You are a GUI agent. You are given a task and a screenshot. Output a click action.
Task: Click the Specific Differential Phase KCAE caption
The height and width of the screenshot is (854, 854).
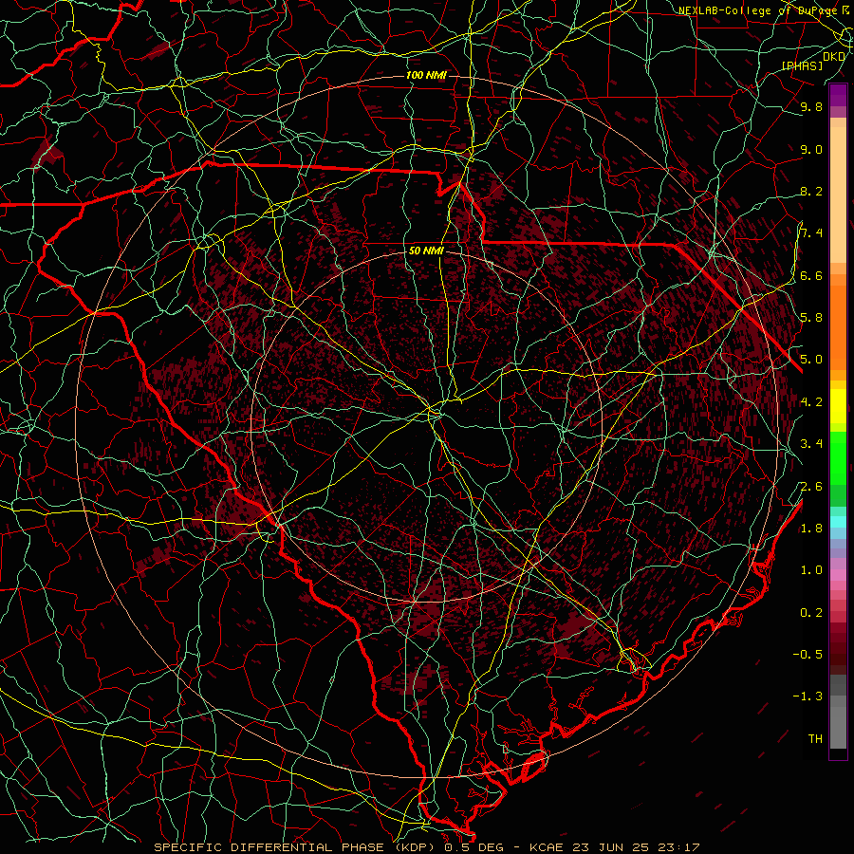tap(426, 847)
